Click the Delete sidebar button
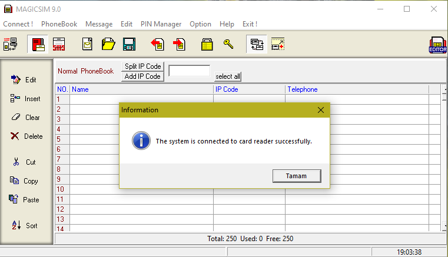The image size is (448, 257). pos(26,136)
